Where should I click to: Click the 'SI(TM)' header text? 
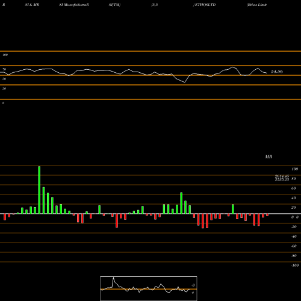[114, 5]
